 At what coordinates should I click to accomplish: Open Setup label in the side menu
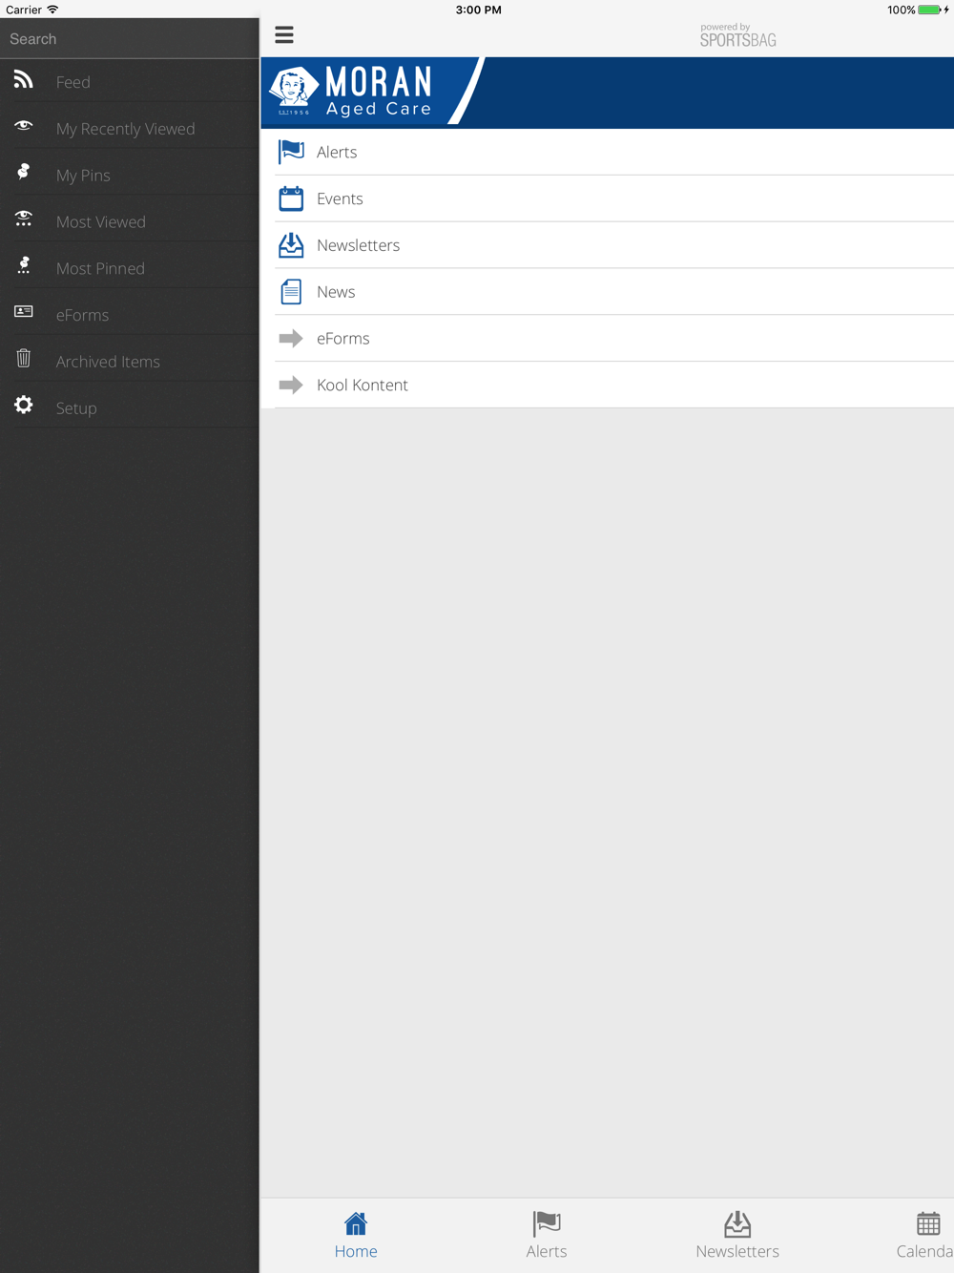pos(76,408)
